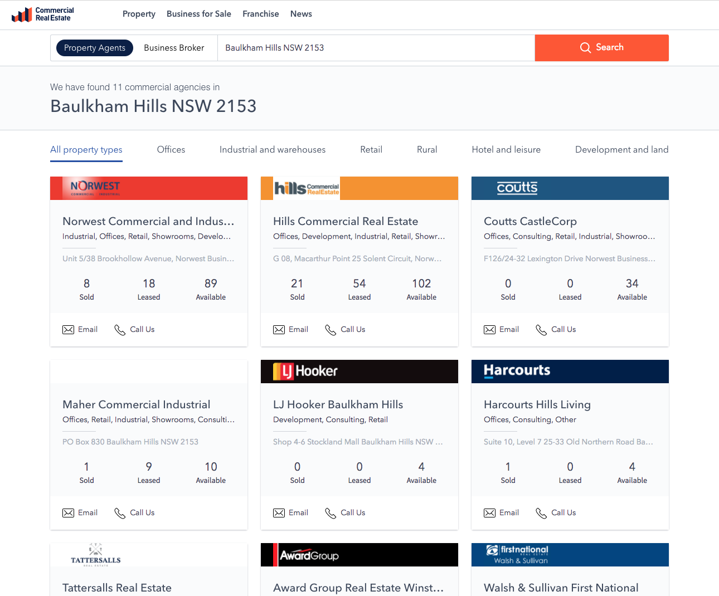
Task: Open the LJ Hooker logo banner
Action: coord(359,372)
